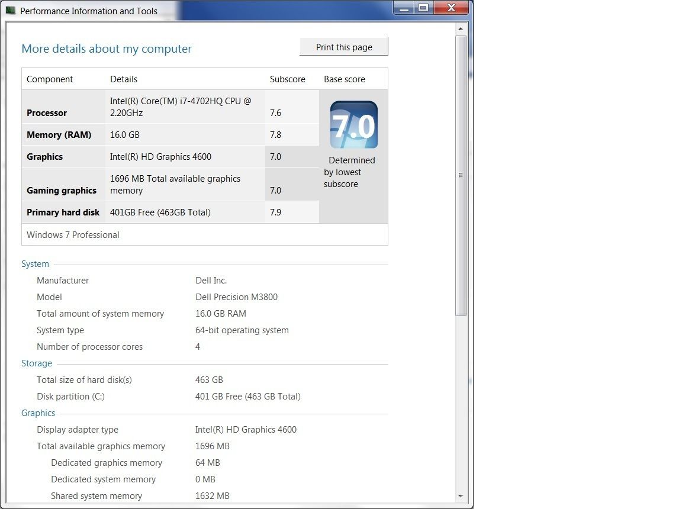Click the More details about my computer heading
The image size is (682, 509).
click(x=107, y=49)
